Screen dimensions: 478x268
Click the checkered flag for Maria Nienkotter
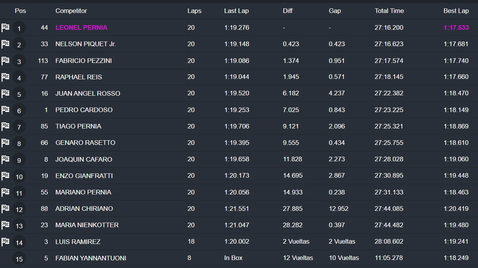tap(5, 225)
